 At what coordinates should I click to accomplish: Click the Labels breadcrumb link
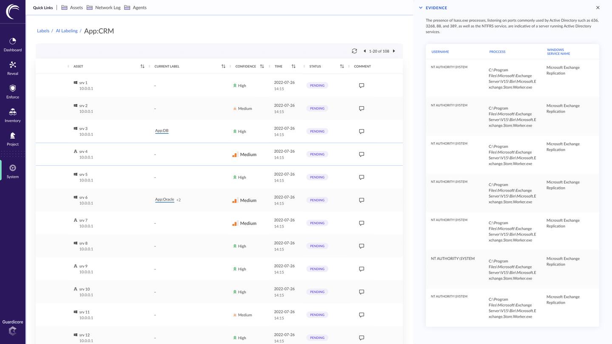(x=43, y=31)
